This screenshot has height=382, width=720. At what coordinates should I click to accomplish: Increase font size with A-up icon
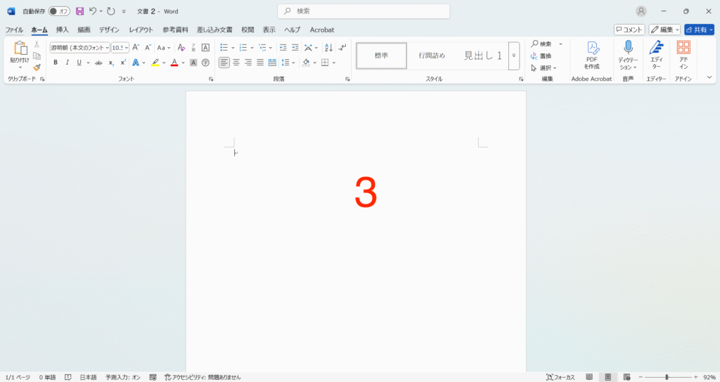pos(136,47)
